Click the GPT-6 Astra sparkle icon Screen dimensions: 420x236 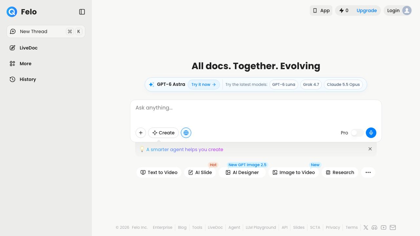pyautogui.click(x=151, y=85)
